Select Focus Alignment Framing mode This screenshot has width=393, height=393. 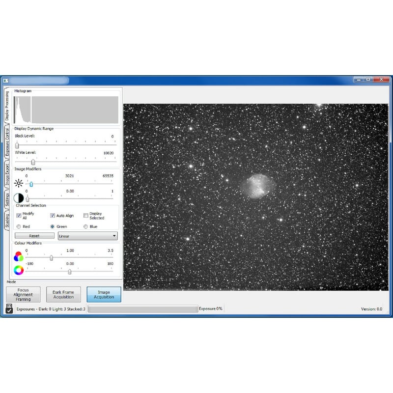pyautogui.click(x=23, y=294)
